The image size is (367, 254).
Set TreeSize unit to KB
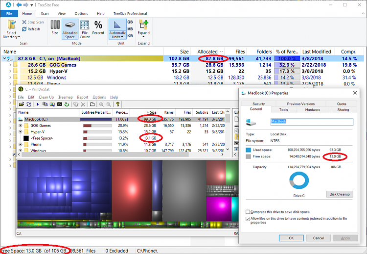130,36
